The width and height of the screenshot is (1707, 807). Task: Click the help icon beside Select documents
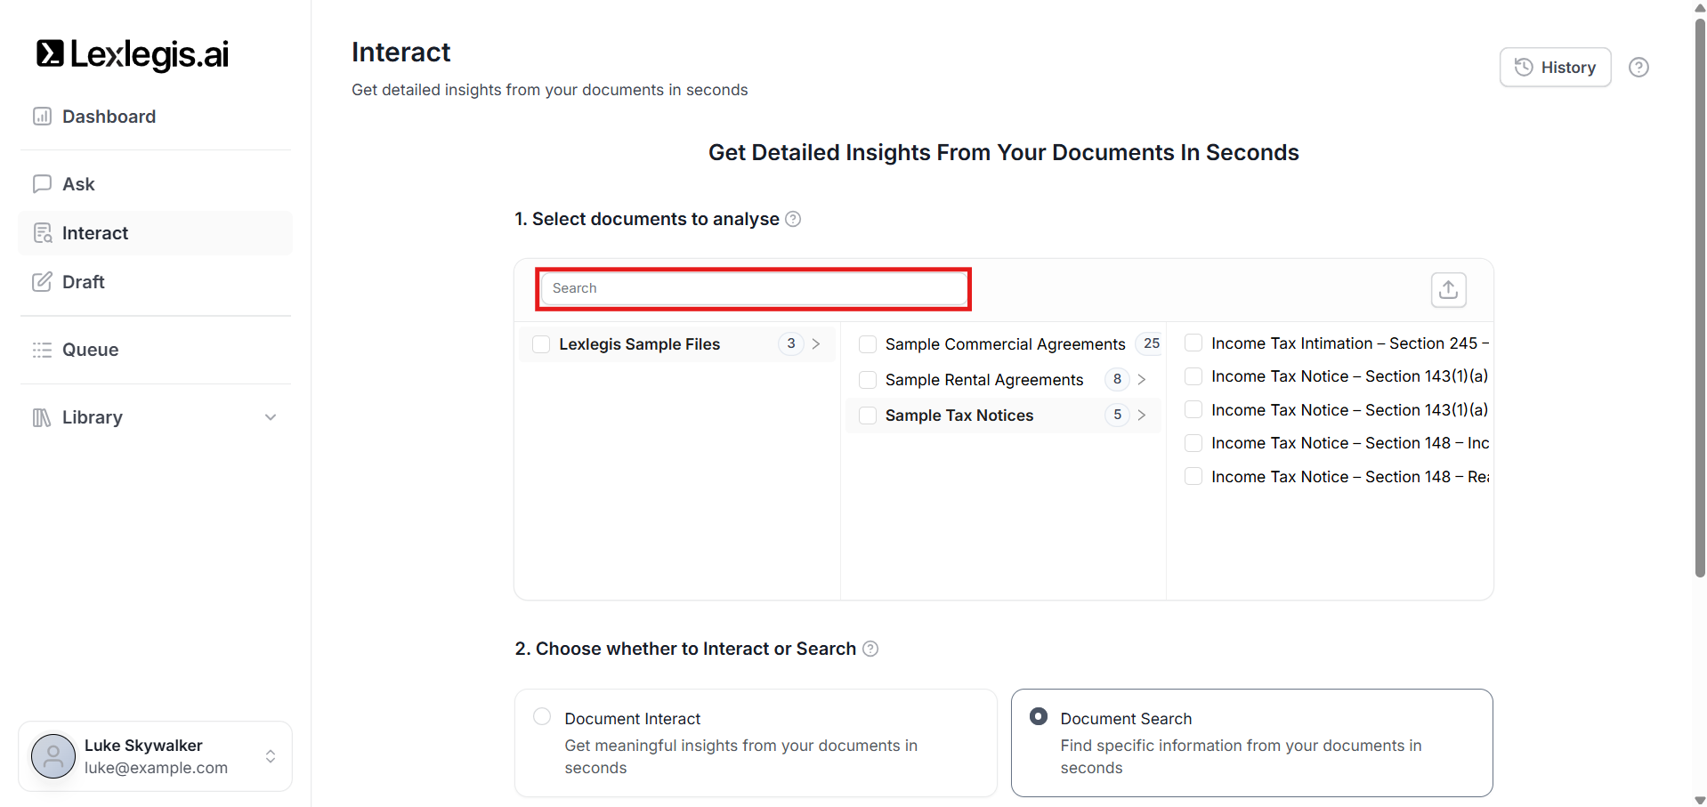(x=793, y=219)
